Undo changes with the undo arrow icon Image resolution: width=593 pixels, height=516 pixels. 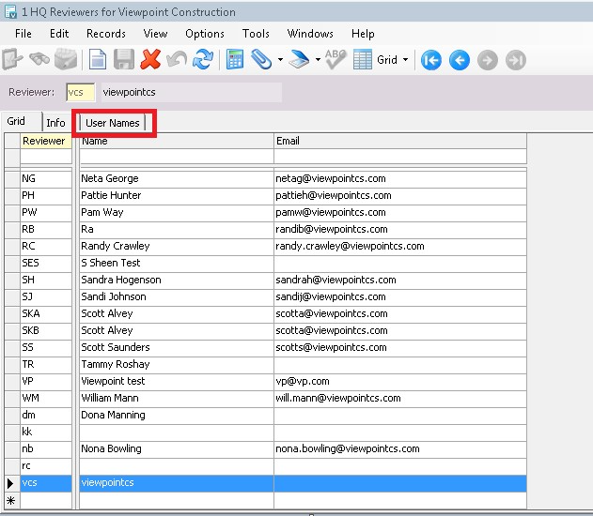coord(177,60)
